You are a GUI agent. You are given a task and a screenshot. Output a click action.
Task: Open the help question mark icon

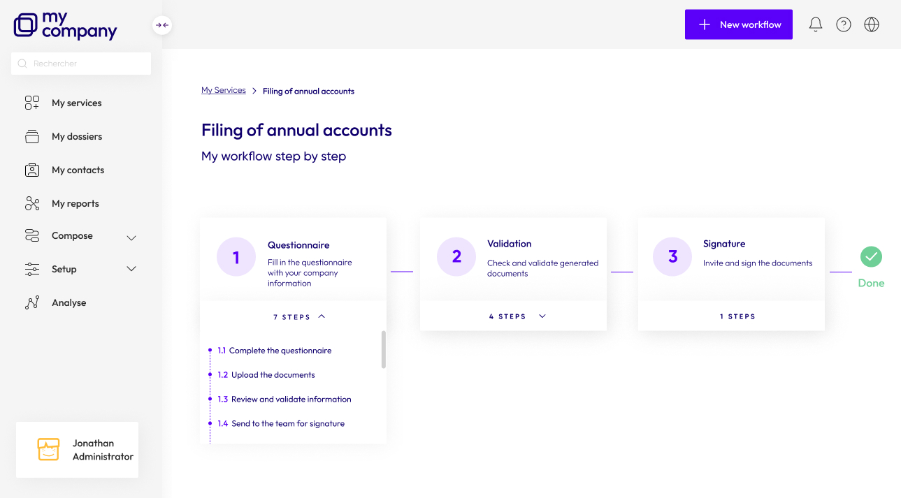[x=844, y=24]
